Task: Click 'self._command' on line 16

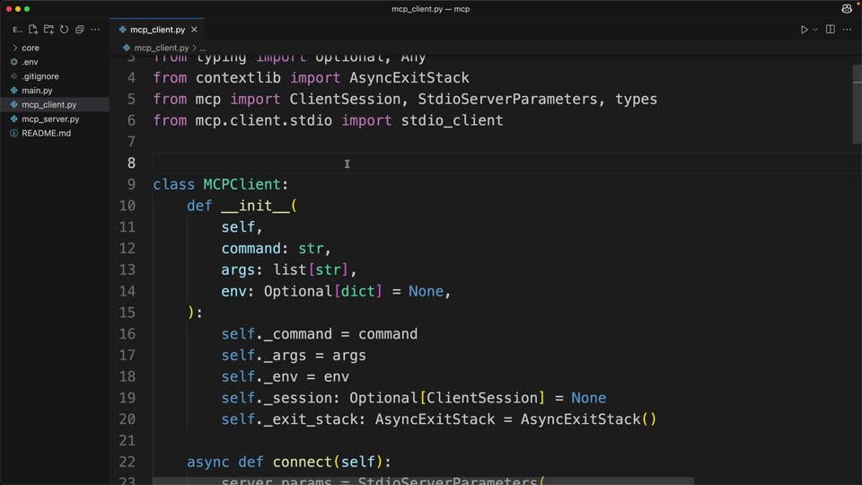Action: 277,334
